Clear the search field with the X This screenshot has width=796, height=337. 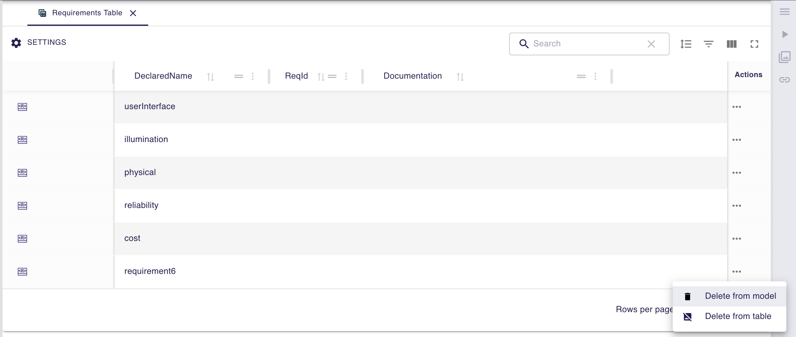click(651, 44)
